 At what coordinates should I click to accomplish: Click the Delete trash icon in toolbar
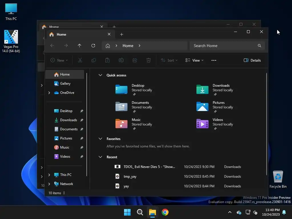tap(149, 60)
